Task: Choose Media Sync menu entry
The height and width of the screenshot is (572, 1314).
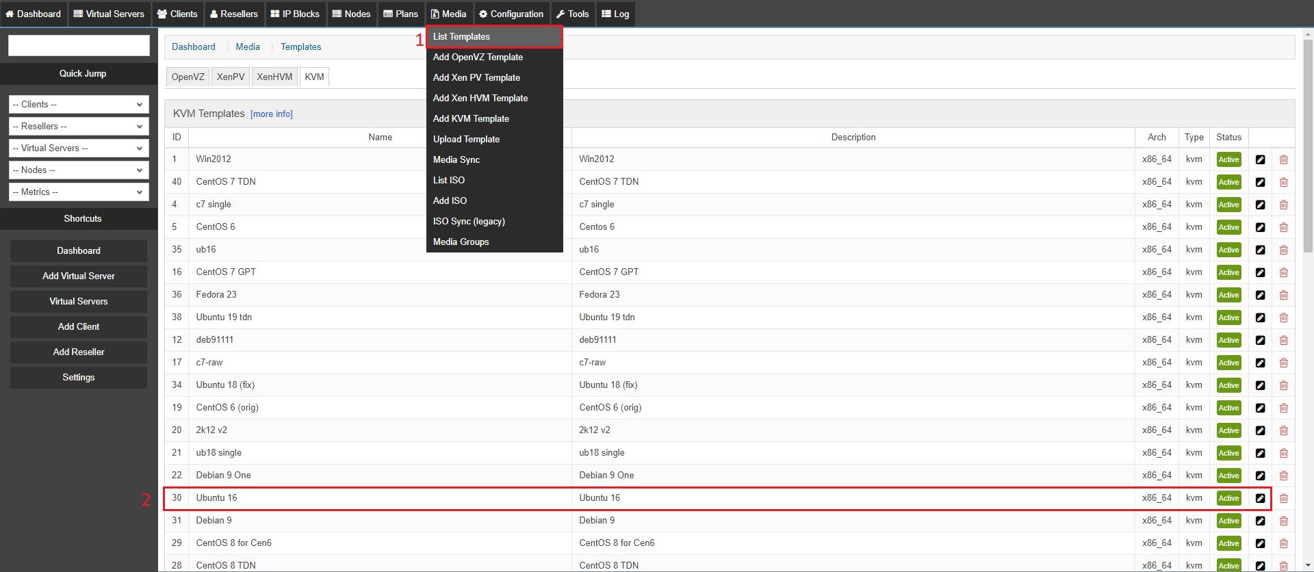Action: [x=456, y=159]
